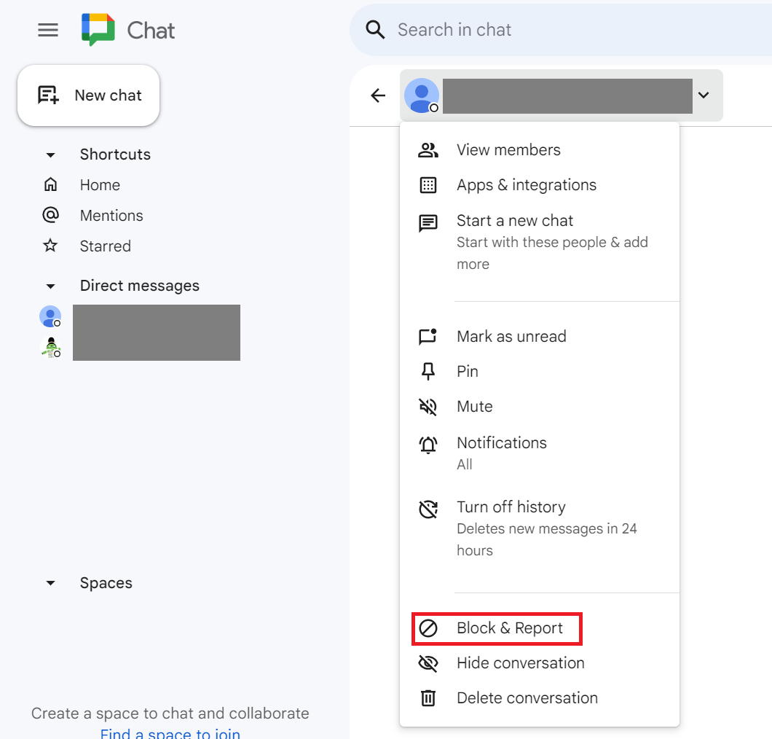This screenshot has width=772, height=739.
Task: Click the Mute crossed speaker icon
Action: pos(428,407)
